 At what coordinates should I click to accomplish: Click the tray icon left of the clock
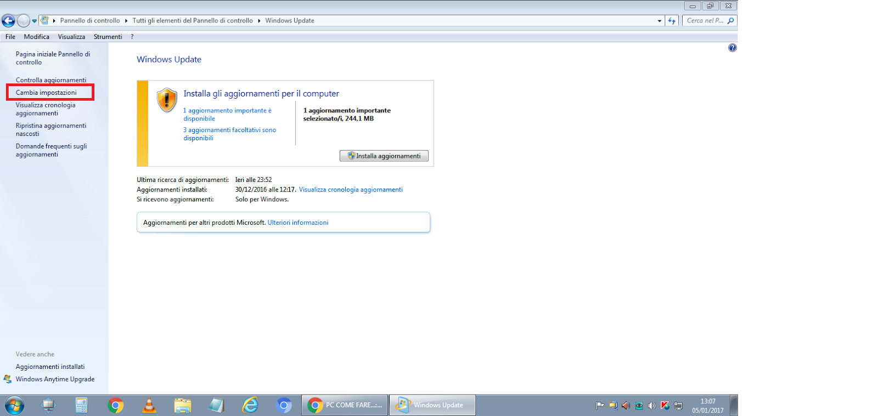coord(679,406)
